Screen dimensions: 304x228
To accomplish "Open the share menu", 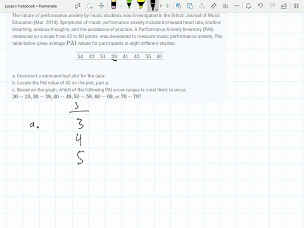I will 284,6.
